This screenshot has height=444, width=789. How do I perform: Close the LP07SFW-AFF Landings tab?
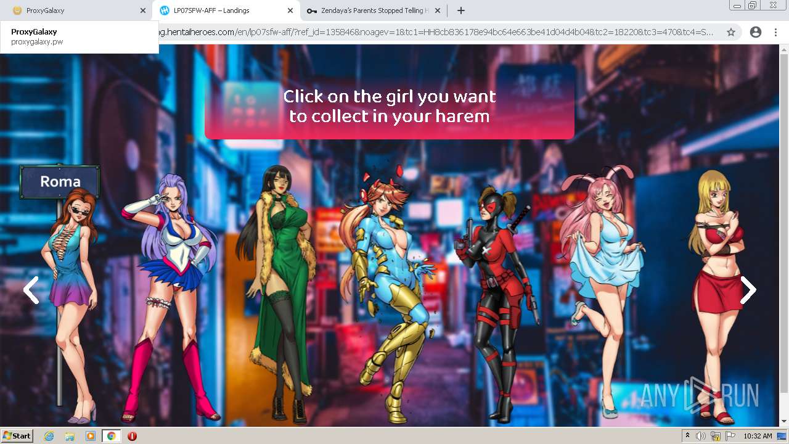pyautogui.click(x=290, y=10)
